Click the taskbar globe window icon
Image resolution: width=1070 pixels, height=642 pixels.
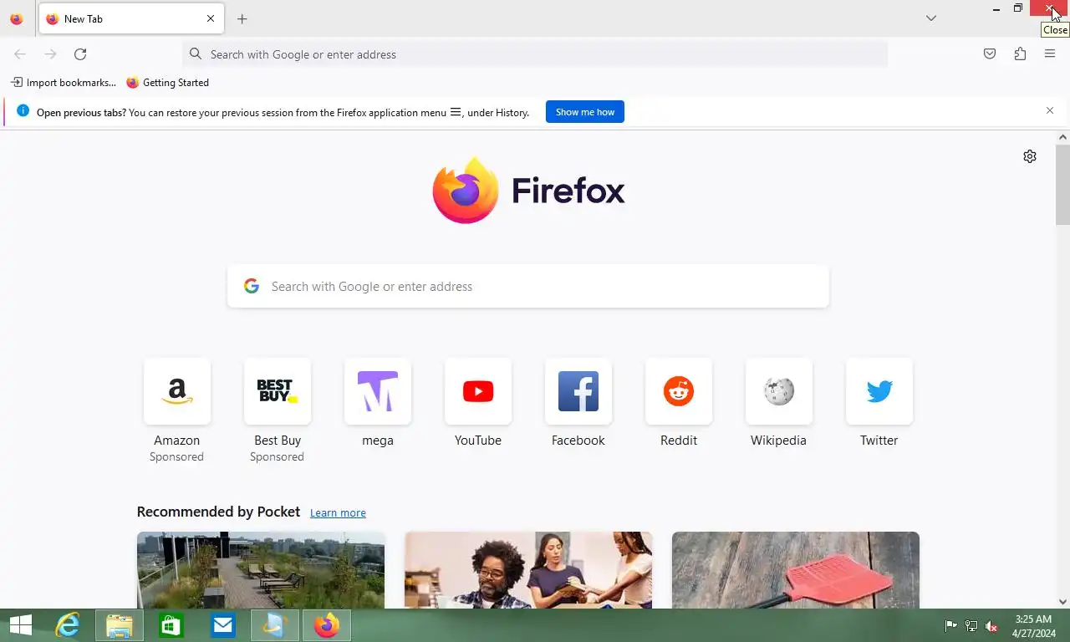275,625
